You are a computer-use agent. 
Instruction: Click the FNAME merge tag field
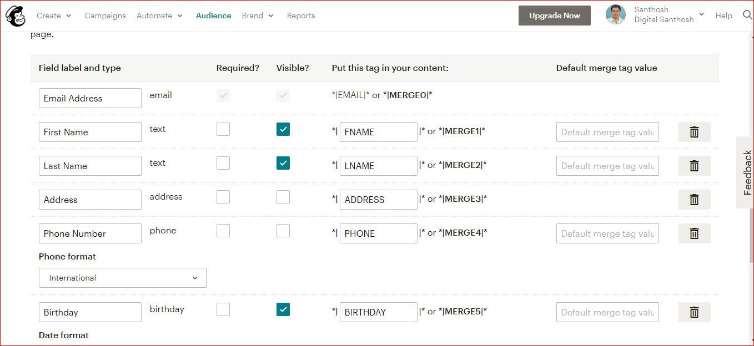(x=378, y=132)
